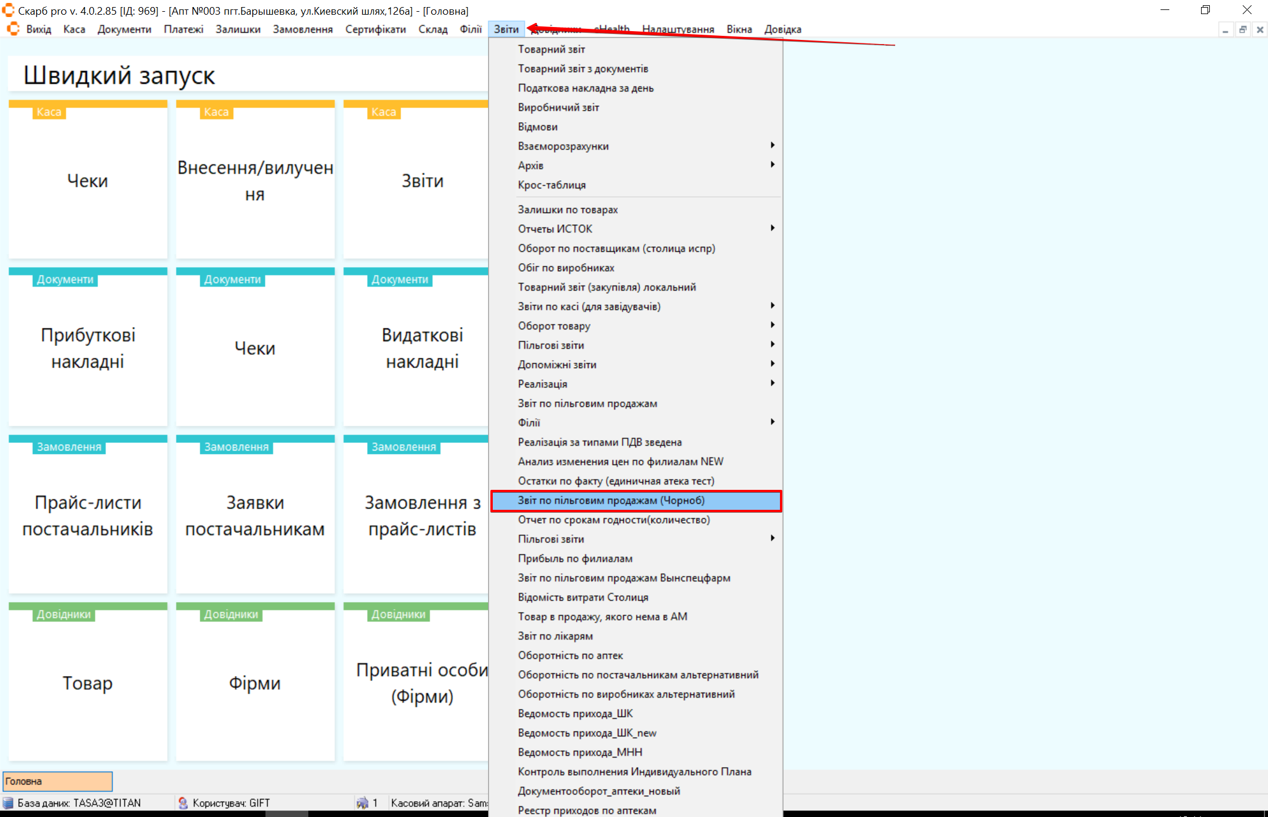Select Крос-таблиця entry
Screen dimensions: 1268x817
click(x=636, y=185)
